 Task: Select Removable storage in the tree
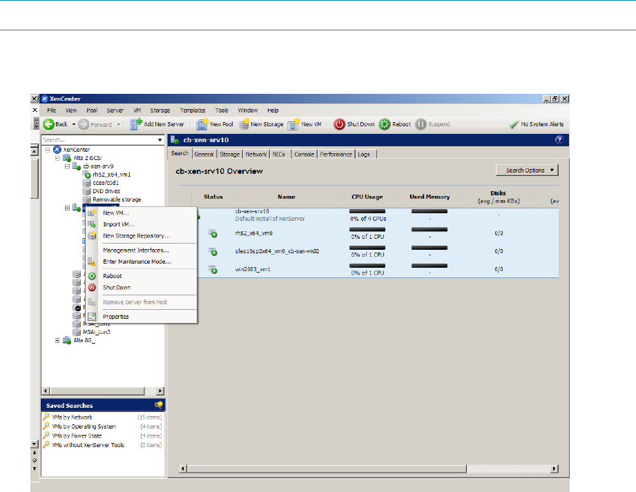pyautogui.click(x=117, y=199)
